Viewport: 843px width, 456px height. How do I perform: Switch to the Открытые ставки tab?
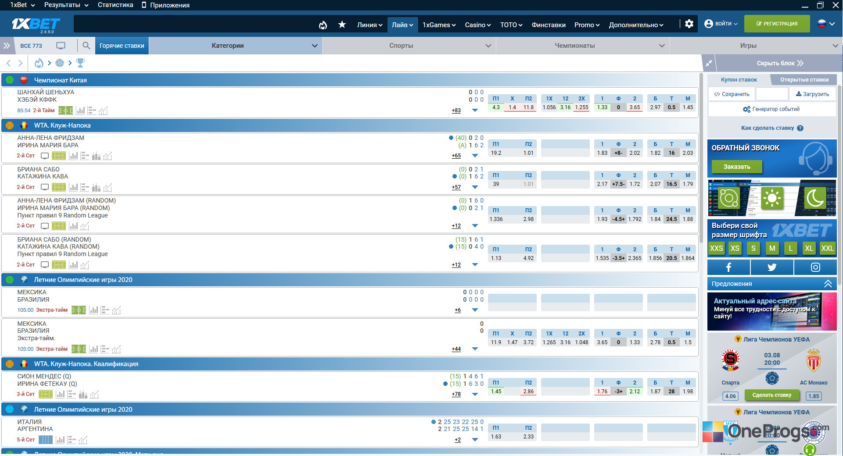coord(804,80)
